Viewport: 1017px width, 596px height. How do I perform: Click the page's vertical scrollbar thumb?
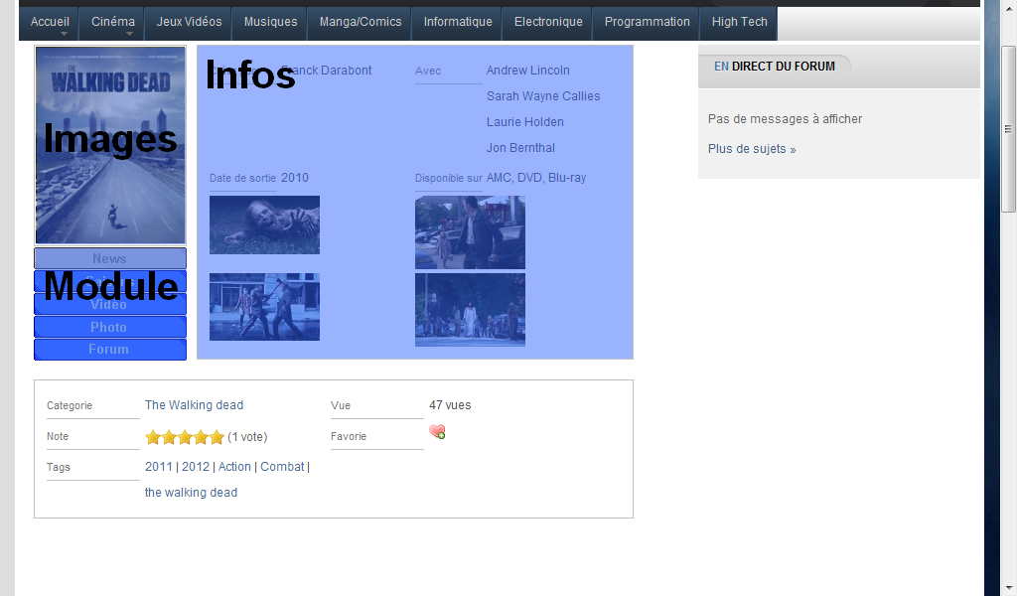pos(1008,129)
